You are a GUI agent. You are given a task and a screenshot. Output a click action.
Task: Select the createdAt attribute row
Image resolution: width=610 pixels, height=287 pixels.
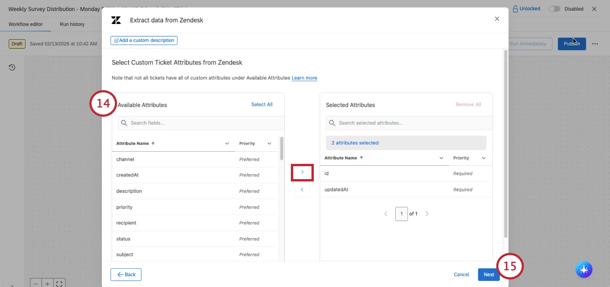click(195, 175)
